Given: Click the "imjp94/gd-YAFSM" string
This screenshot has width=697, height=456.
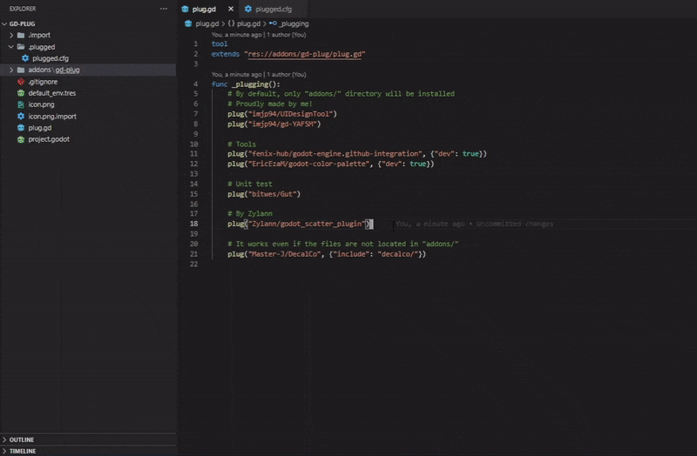Looking at the screenshot, I should (282, 124).
